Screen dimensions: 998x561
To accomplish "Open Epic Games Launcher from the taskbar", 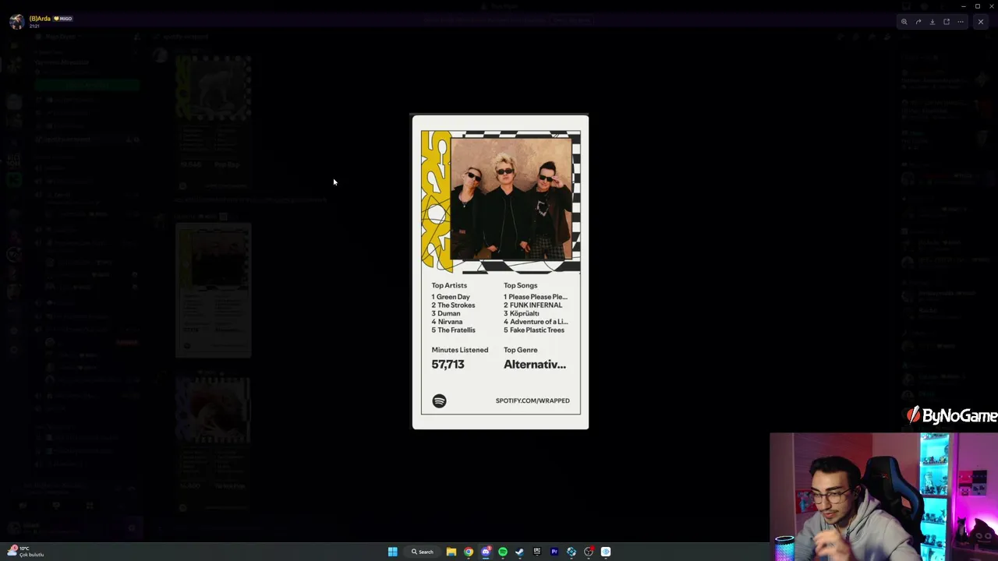I will pos(537,552).
